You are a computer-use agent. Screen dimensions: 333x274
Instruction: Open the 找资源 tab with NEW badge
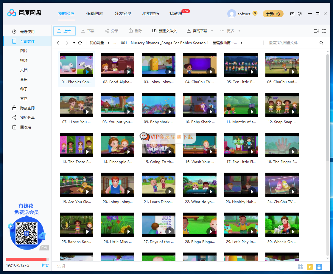175,13
